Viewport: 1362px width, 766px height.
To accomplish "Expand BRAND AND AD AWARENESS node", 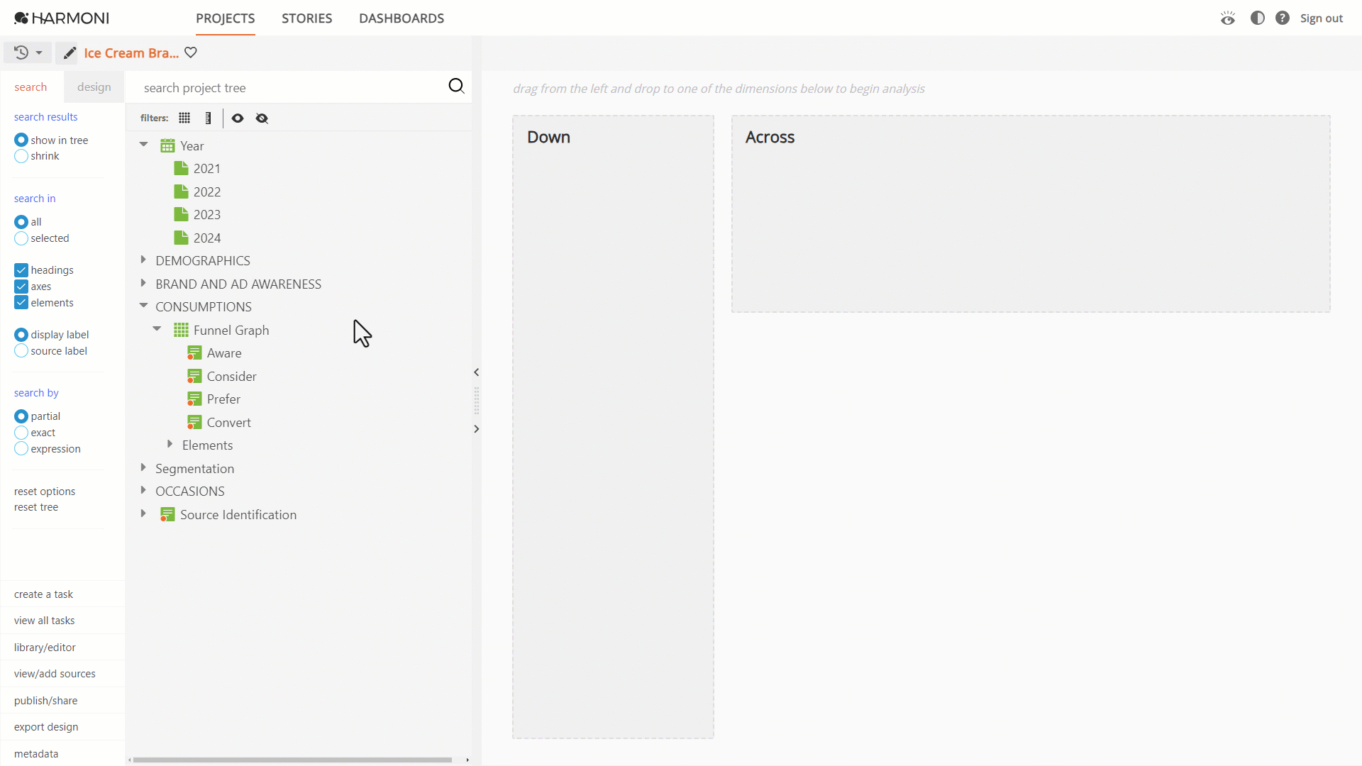I will tap(143, 283).
